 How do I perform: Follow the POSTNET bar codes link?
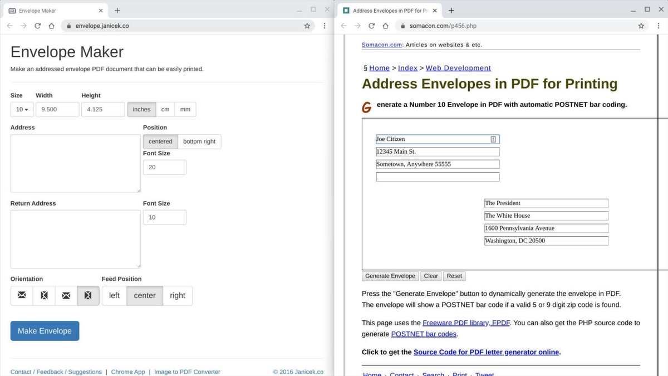pos(424,334)
